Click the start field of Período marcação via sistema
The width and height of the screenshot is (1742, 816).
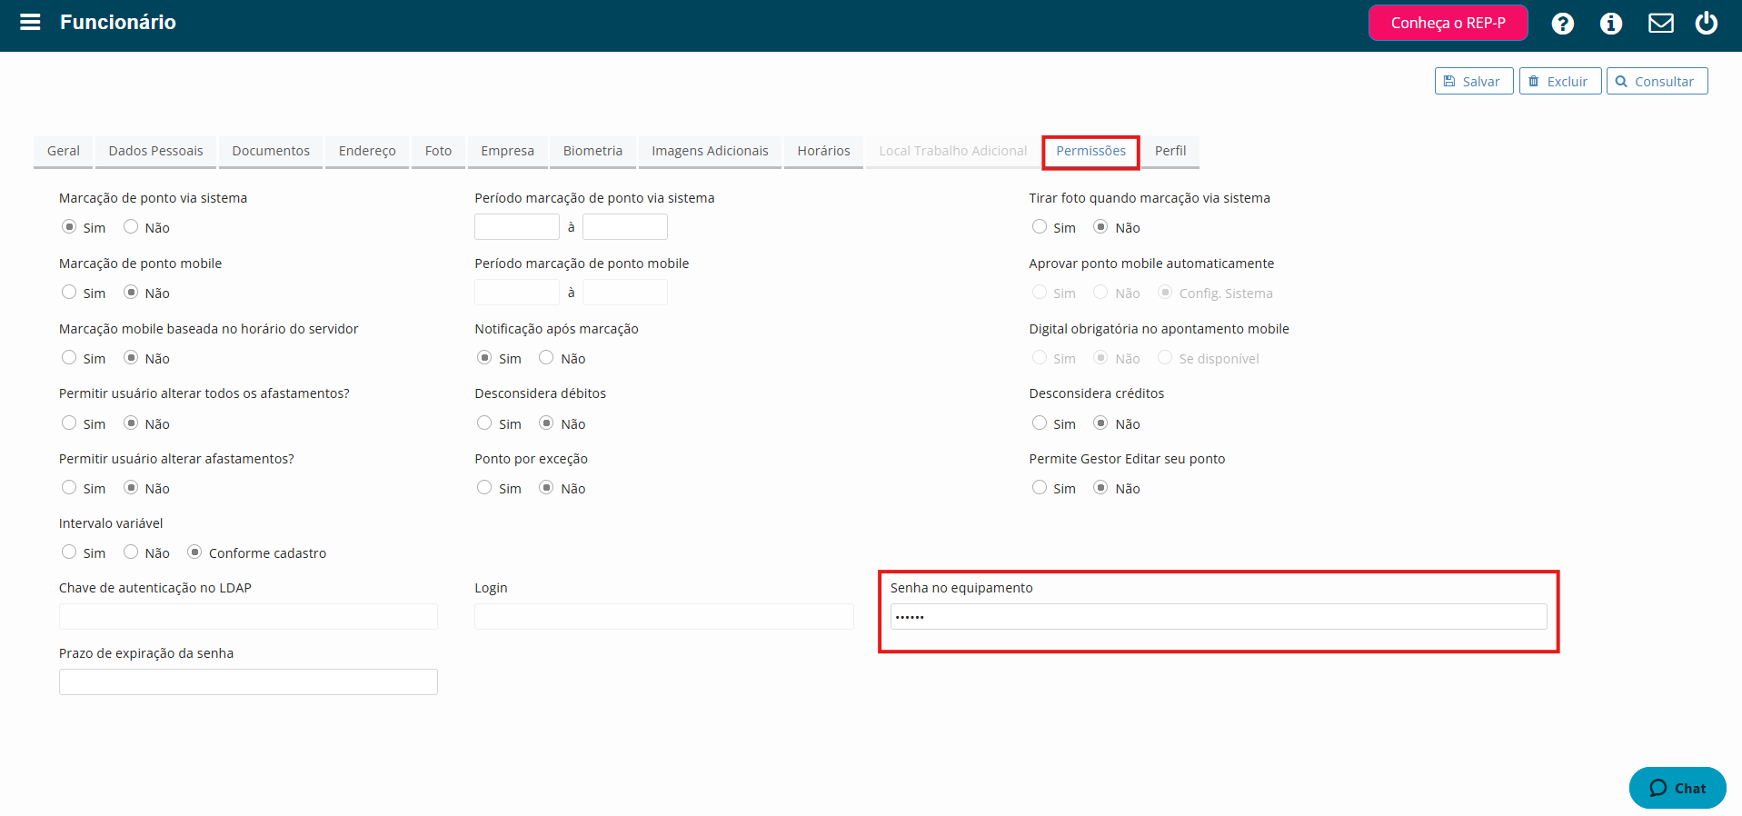pos(517,226)
